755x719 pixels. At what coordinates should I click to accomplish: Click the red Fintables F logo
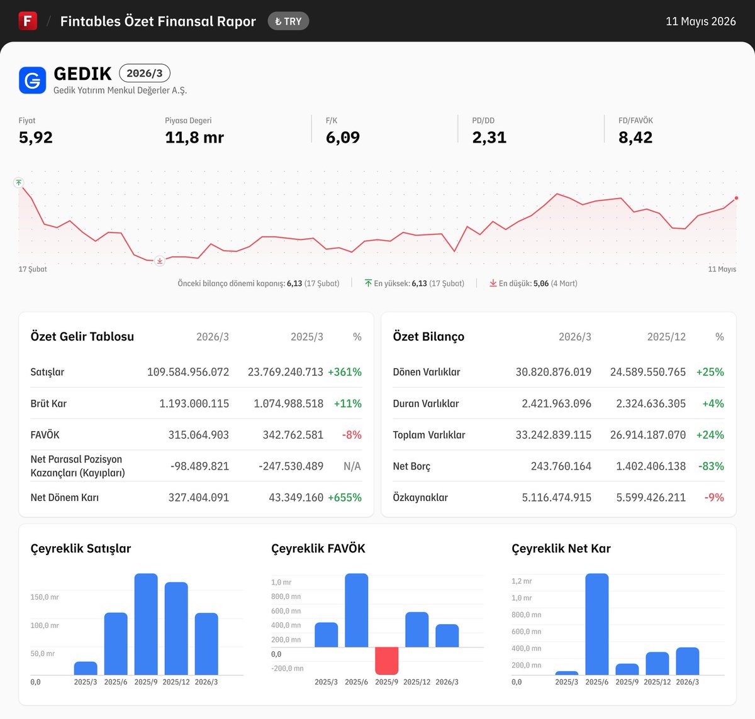point(28,21)
